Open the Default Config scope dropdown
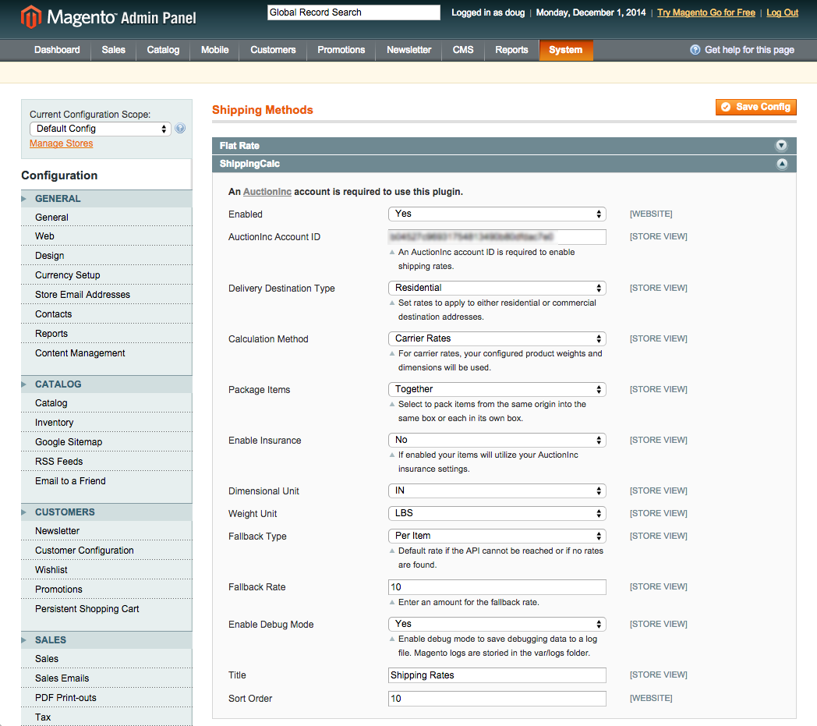 (x=101, y=129)
